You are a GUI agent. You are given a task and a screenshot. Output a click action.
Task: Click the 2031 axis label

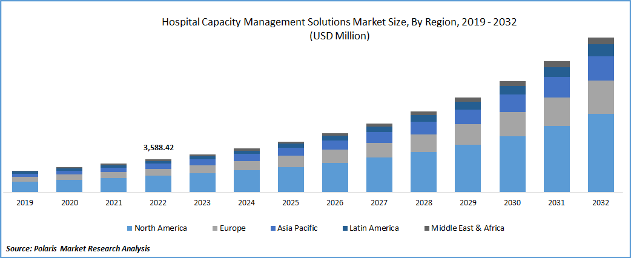[556, 203]
